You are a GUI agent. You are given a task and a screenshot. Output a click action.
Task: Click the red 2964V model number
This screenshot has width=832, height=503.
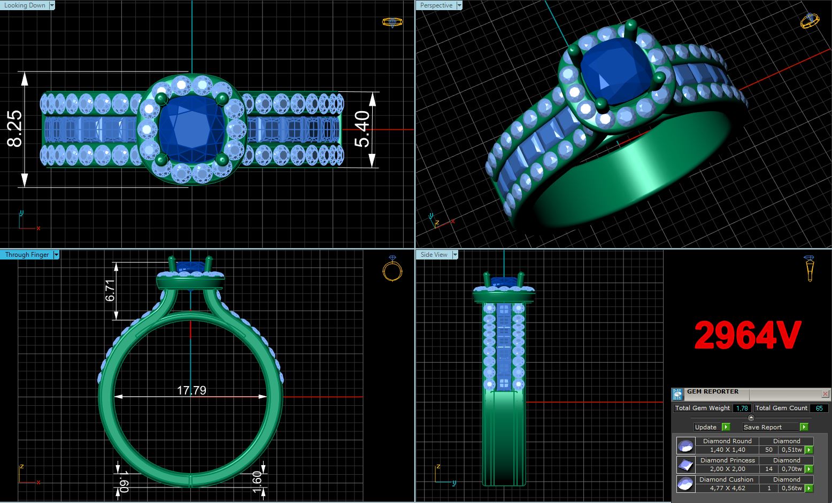click(x=747, y=336)
